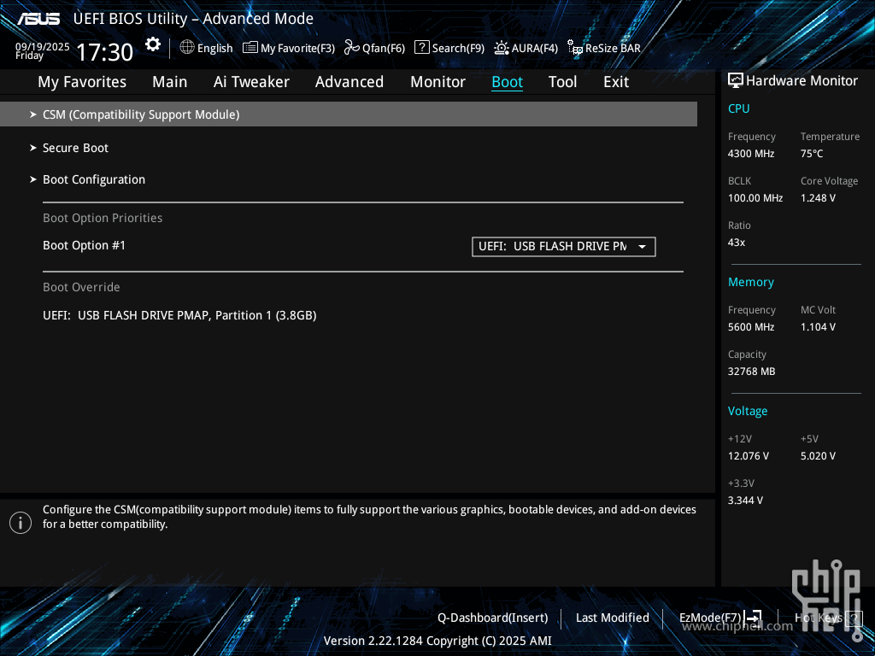Click the Memory frequency value 5600 MHz

[x=751, y=327]
